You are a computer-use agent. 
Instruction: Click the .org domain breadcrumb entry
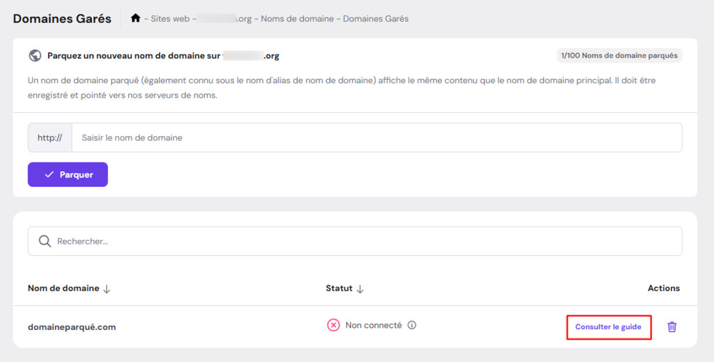(225, 19)
